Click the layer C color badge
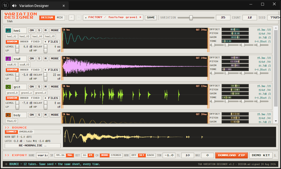The width and height of the screenshot is (281, 169). (8, 87)
